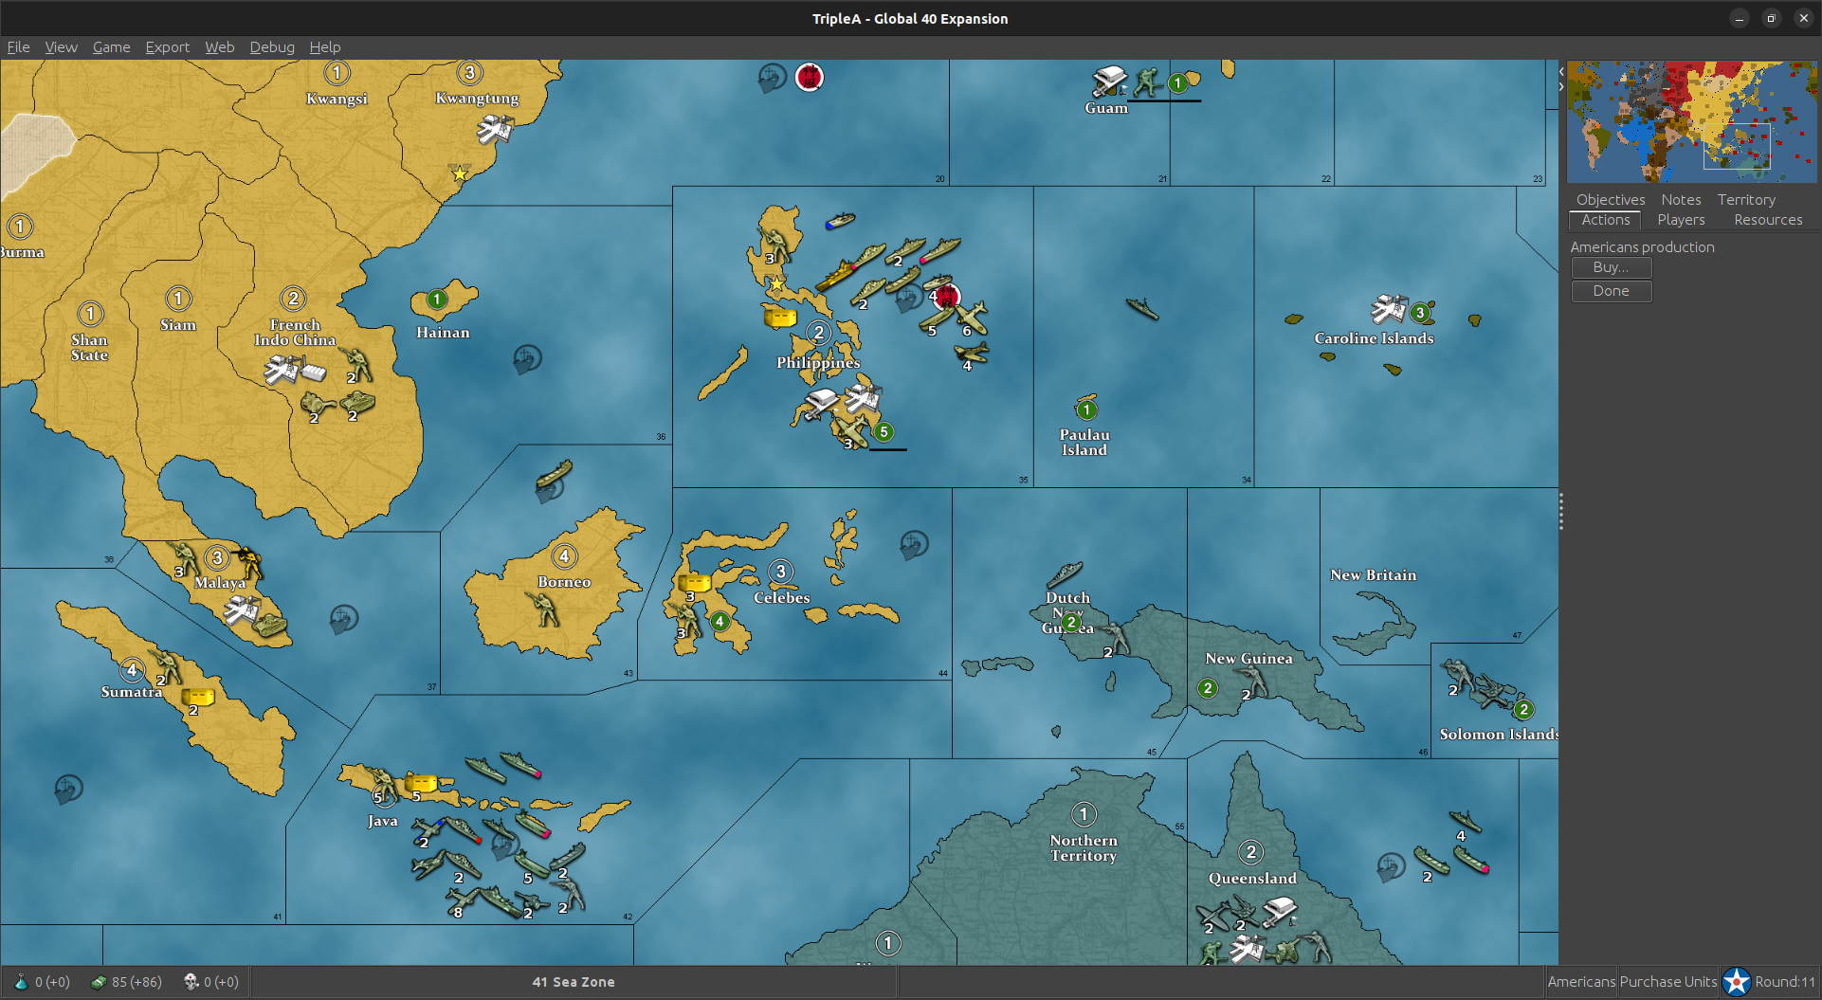Click the PUs money icon in status bar
1822x1000 pixels.
tap(98, 982)
